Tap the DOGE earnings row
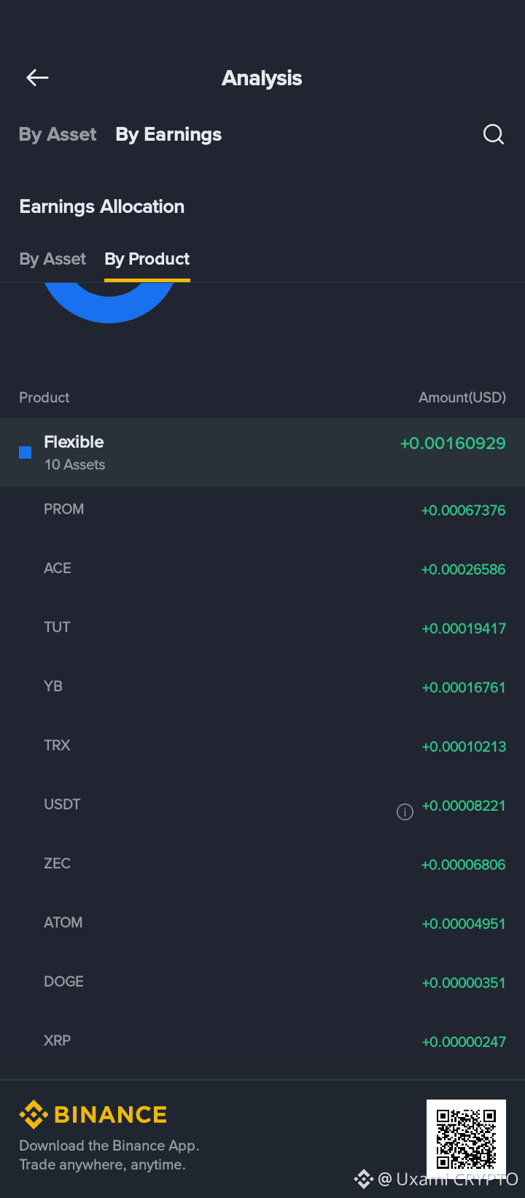 (262, 982)
